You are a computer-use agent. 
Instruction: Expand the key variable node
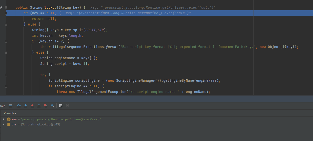click(x=3, y=119)
